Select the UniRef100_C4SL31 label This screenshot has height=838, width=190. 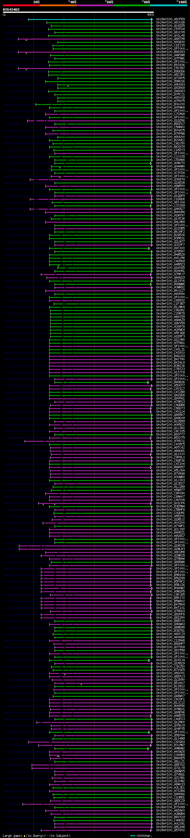[x=170, y=349]
